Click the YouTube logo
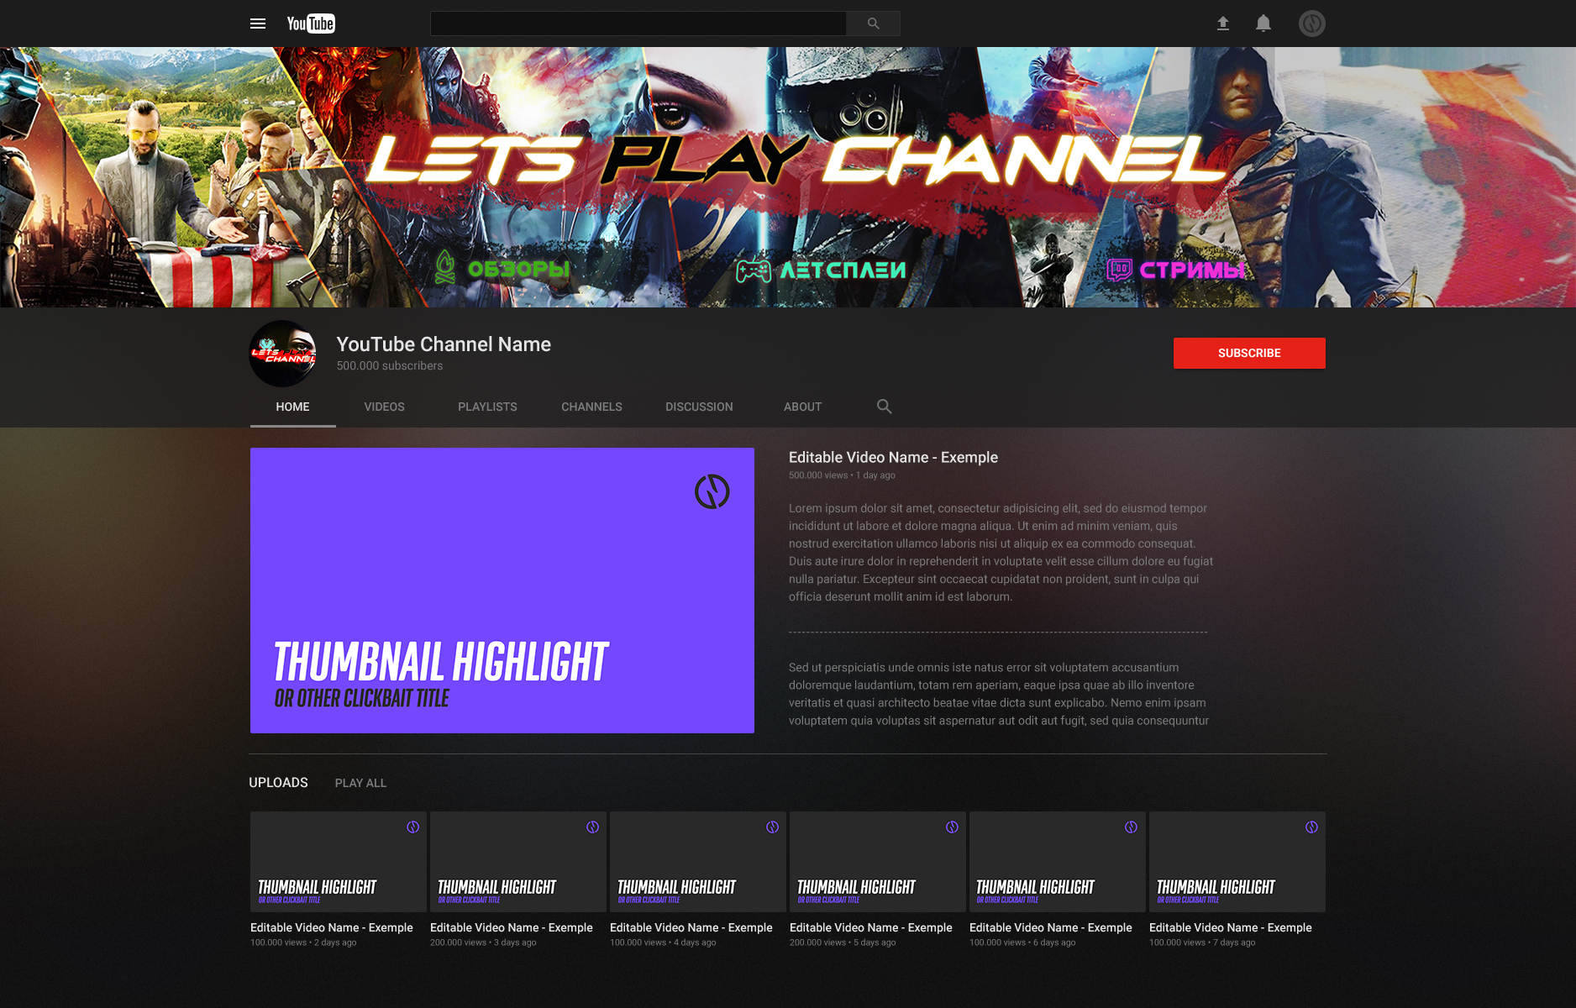 click(311, 24)
